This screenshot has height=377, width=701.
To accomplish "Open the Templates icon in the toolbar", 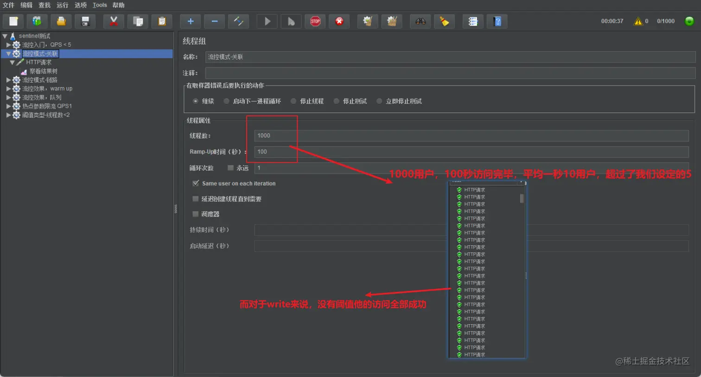I will pyautogui.click(x=37, y=21).
